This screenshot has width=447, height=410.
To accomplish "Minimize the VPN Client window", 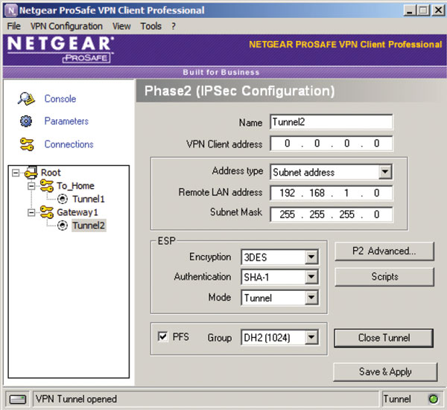I will click(x=410, y=11).
